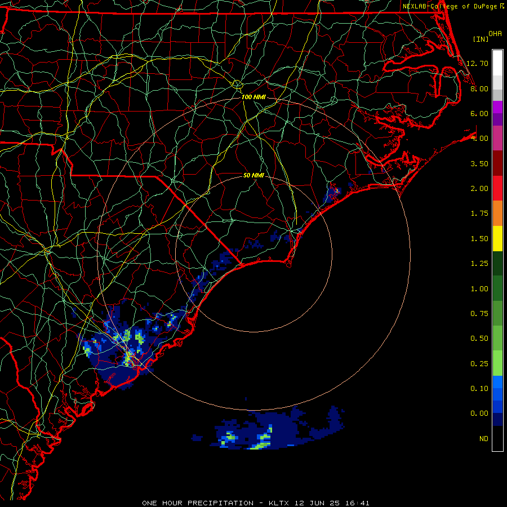Click the 0.00 legend value
This screenshot has height=507, width=507.
(x=479, y=413)
